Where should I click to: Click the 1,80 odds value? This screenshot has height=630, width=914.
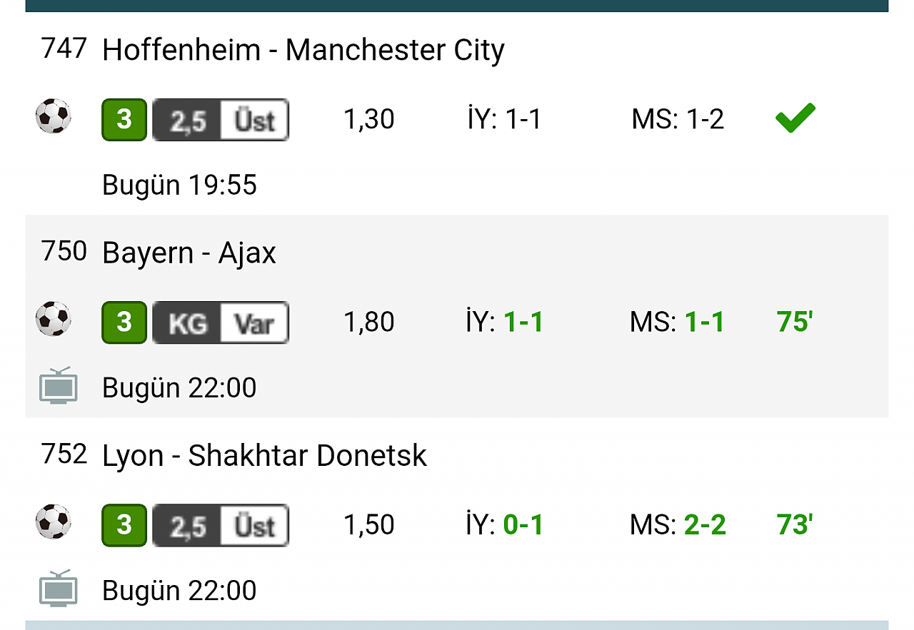[369, 322]
